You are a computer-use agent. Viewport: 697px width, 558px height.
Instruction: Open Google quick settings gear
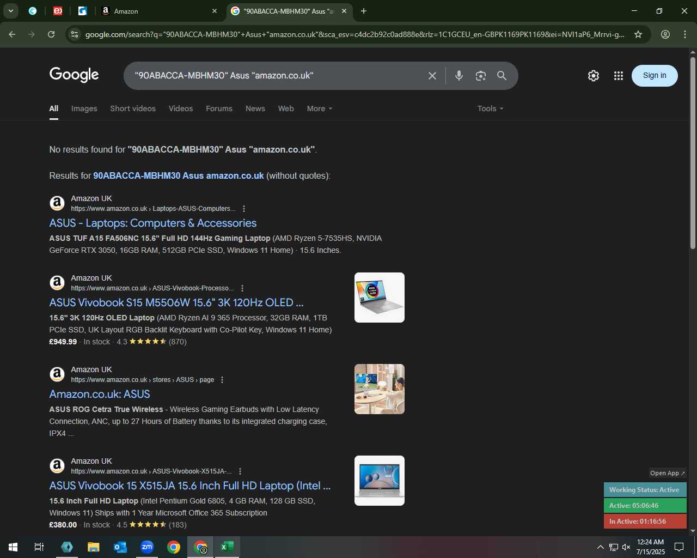[594, 76]
